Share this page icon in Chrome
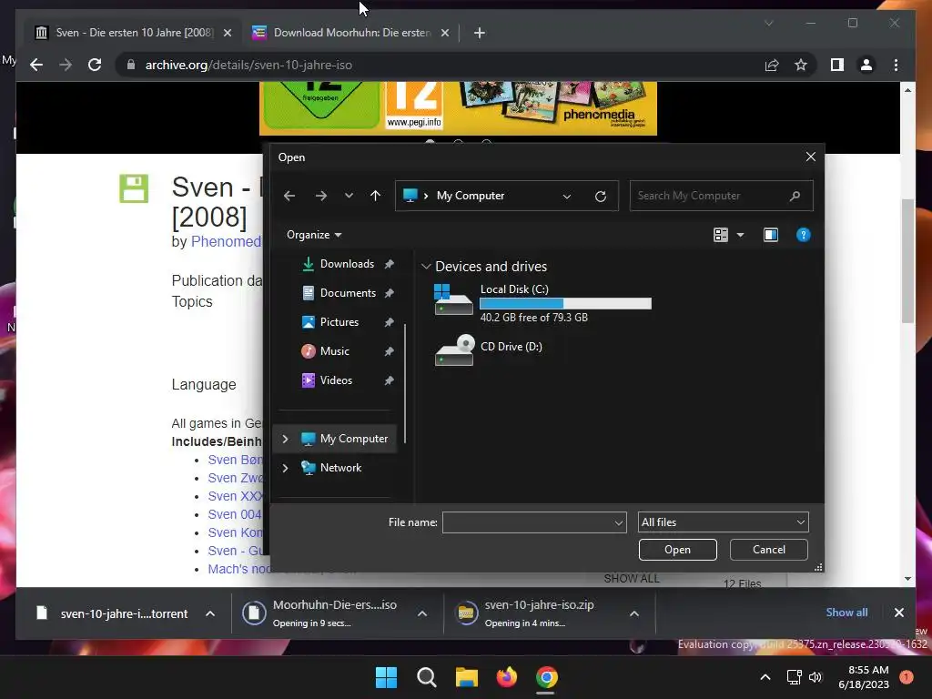932x699 pixels. tap(772, 65)
